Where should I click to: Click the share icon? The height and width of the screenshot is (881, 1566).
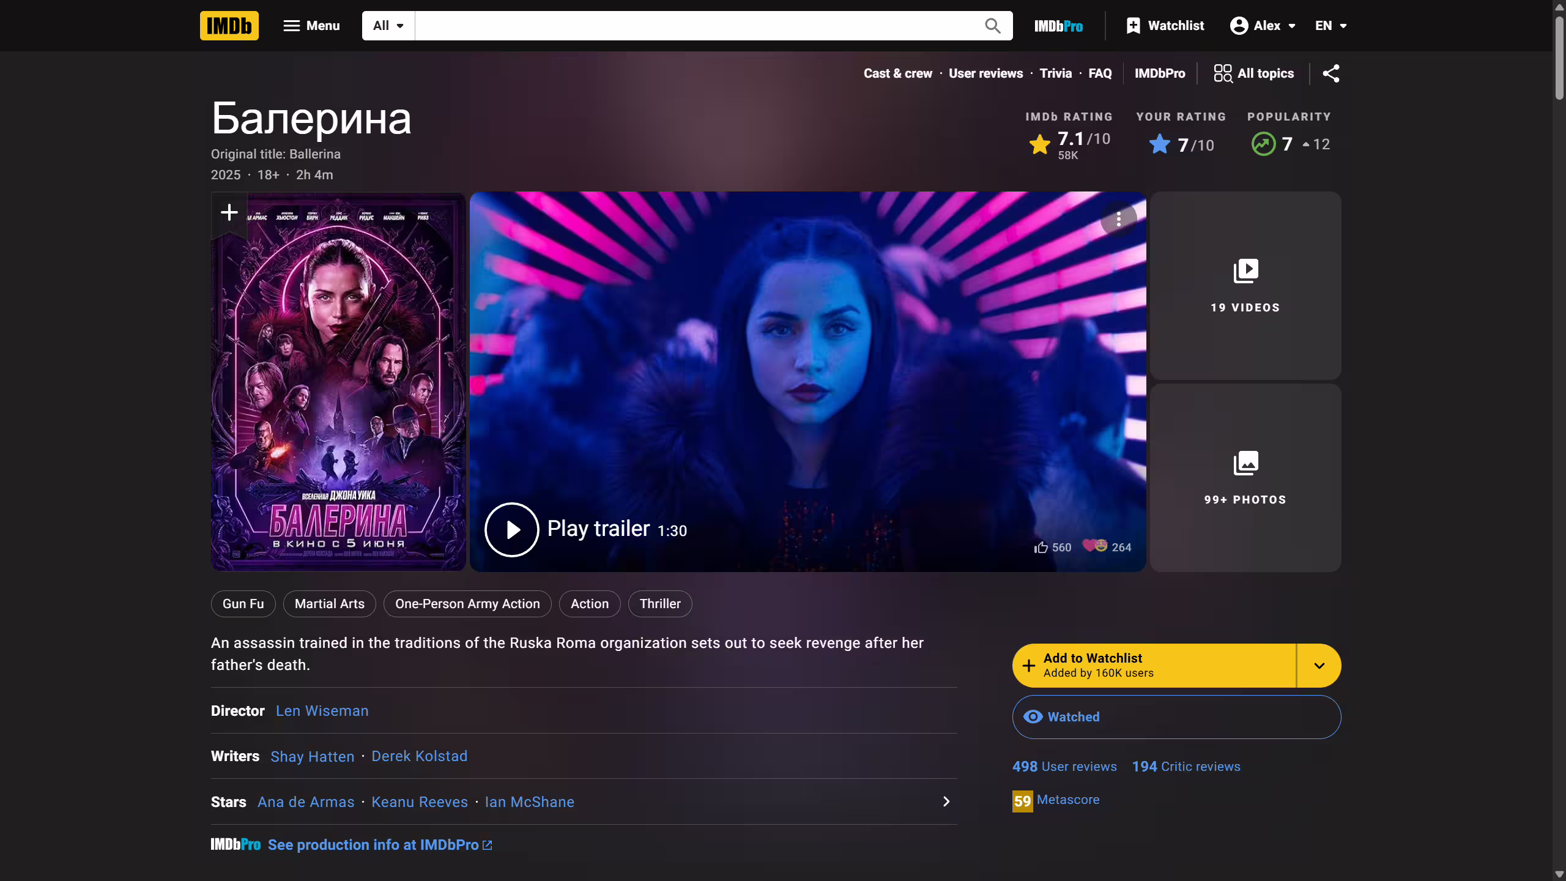coord(1331,73)
